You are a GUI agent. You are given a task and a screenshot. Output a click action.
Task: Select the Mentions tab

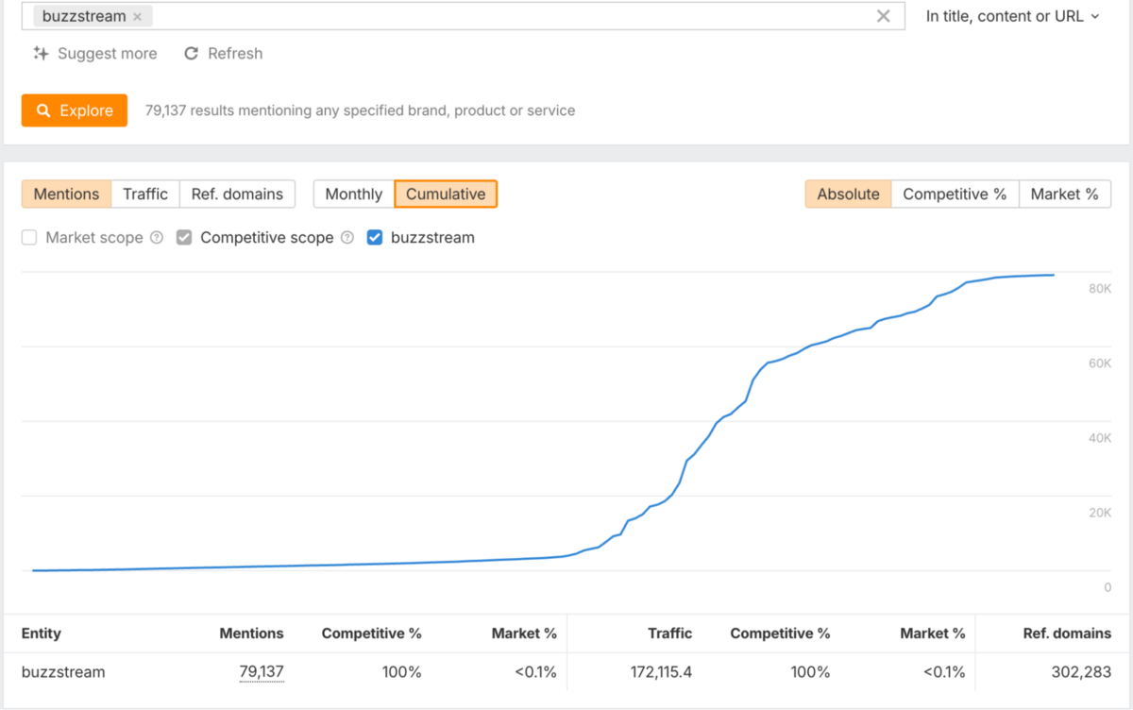tap(66, 194)
